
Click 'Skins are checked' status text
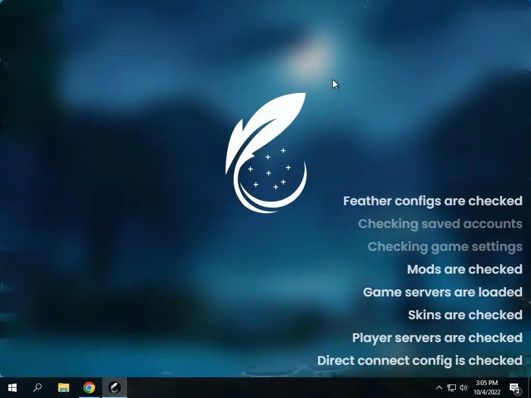[x=465, y=315]
